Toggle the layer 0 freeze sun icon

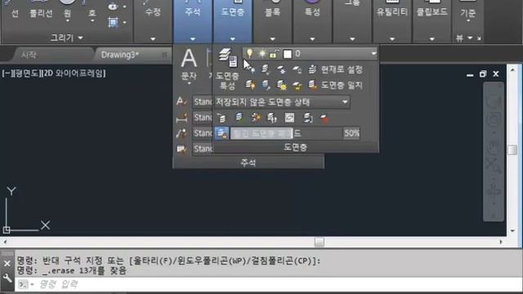pos(262,53)
